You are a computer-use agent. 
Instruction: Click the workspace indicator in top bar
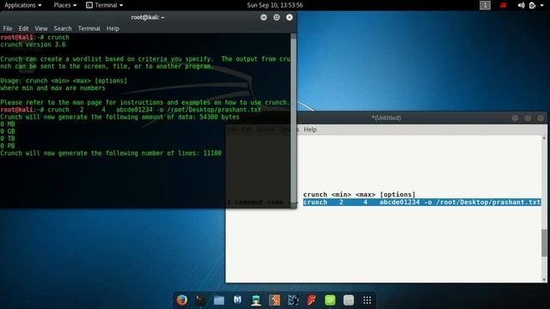485,5
